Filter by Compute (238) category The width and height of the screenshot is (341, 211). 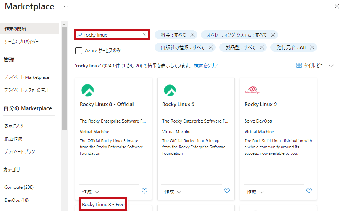coord(19,187)
